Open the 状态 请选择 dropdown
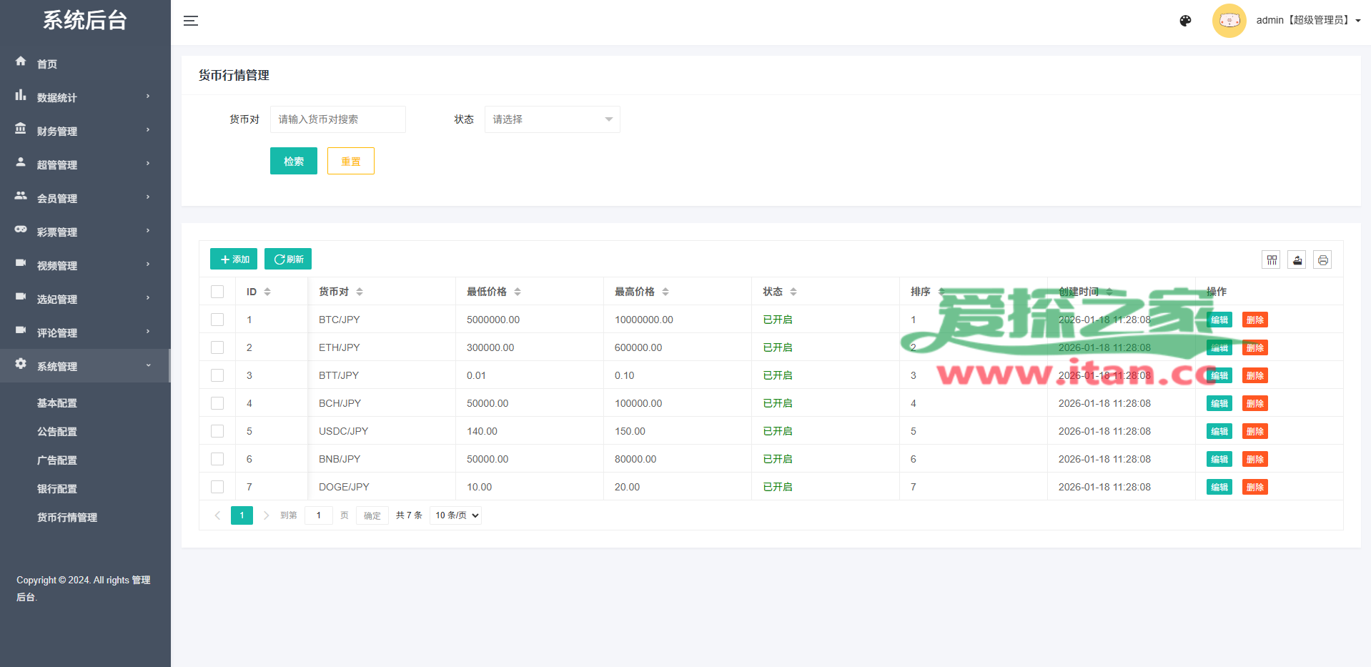This screenshot has height=667, width=1371. coord(552,119)
